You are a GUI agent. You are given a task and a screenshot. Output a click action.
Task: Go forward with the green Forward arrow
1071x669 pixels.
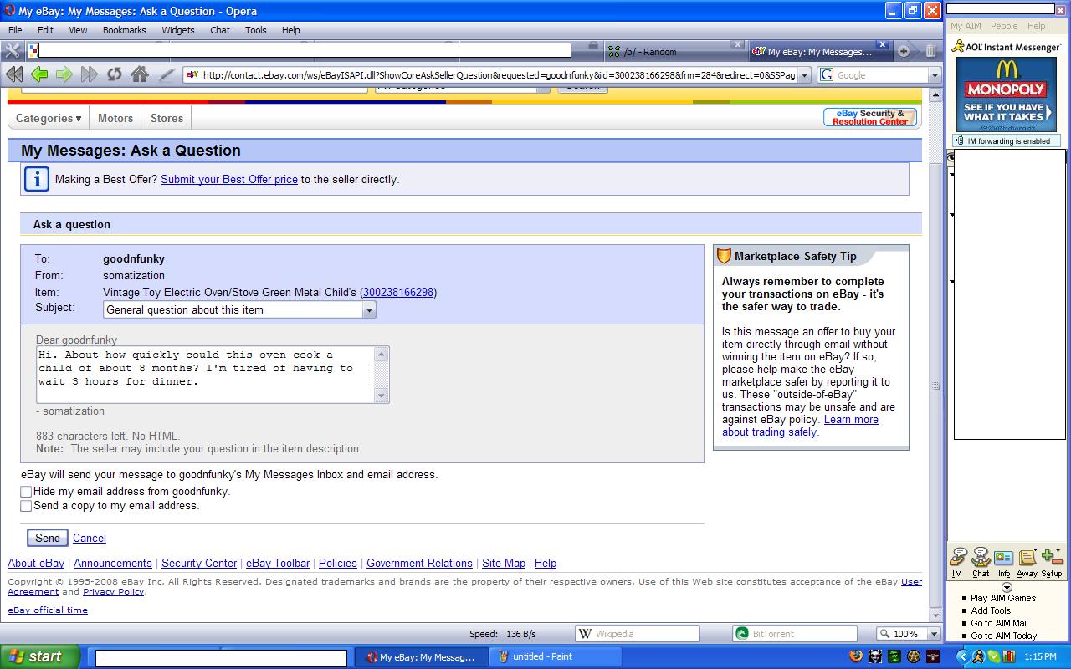64,74
